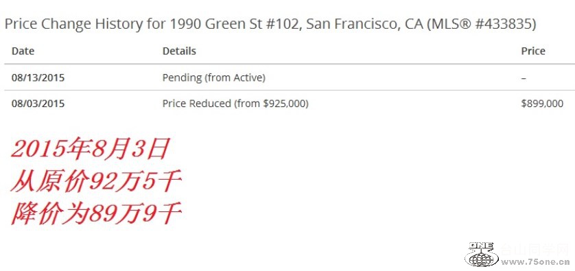
Task: Click the red 降价为89万9千 annotation line
Action: point(97,214)
